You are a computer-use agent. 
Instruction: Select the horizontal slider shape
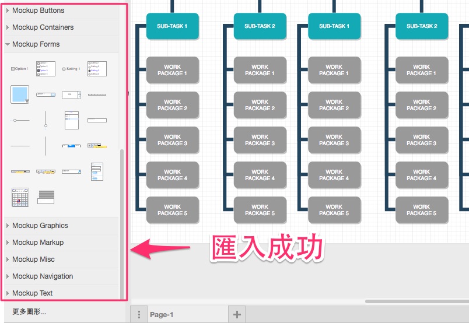[20, 120]
